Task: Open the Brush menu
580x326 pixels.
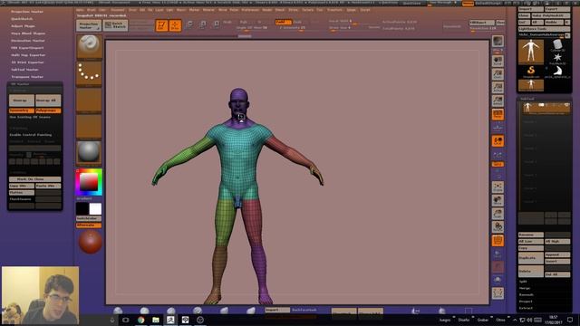Action: (x=91, y=10)
